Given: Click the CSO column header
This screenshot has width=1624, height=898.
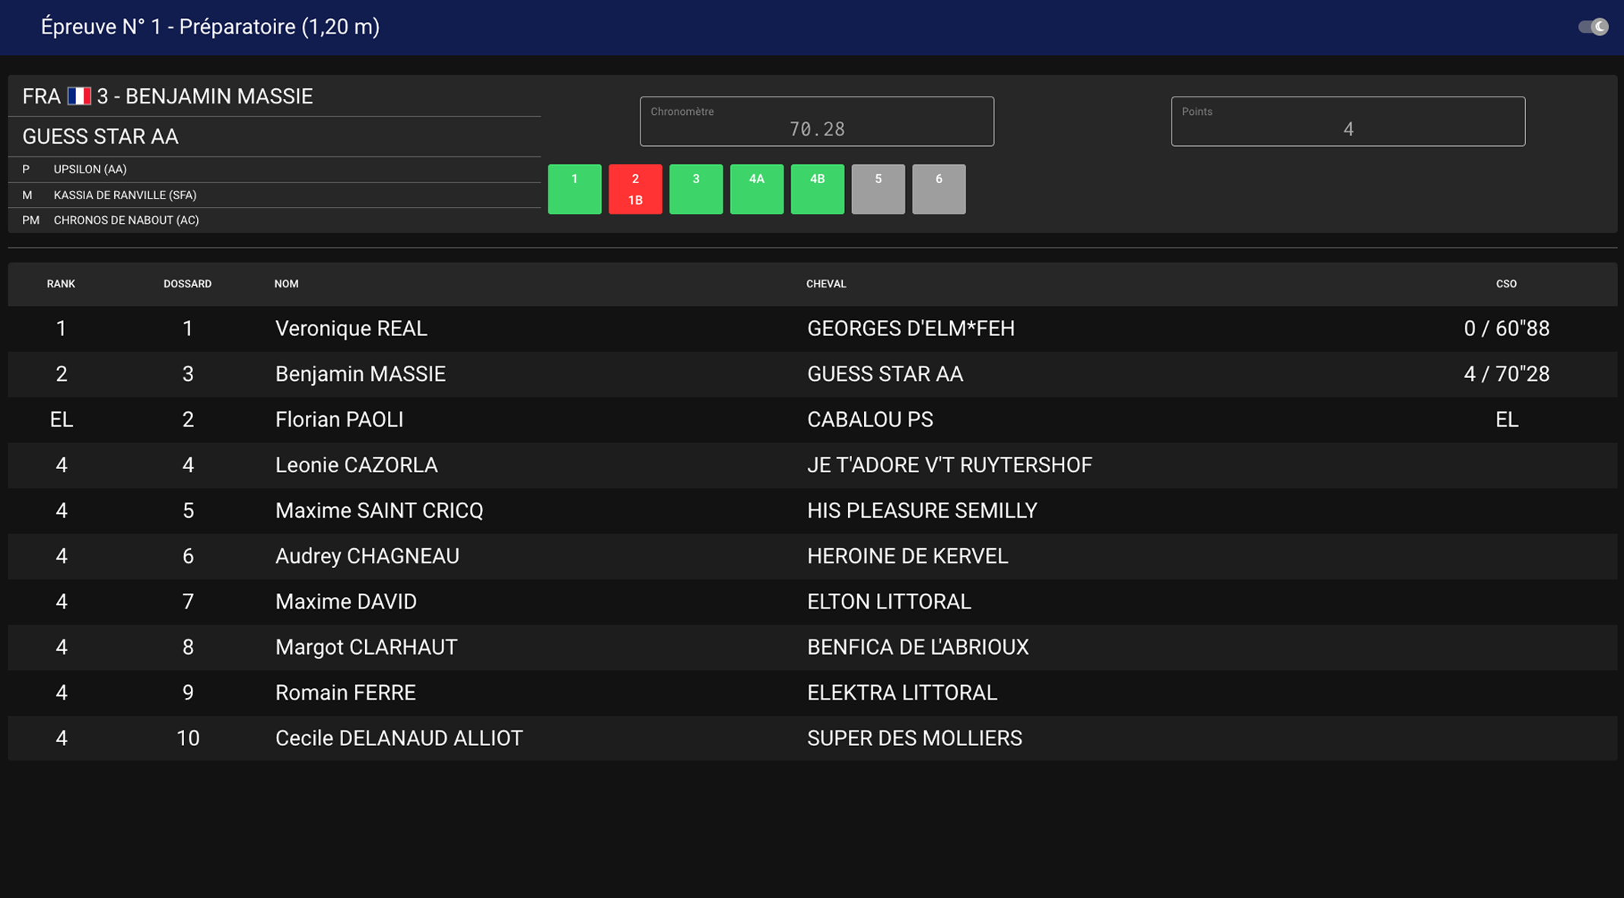Looking at the screenshot, I should point(1505,284).
